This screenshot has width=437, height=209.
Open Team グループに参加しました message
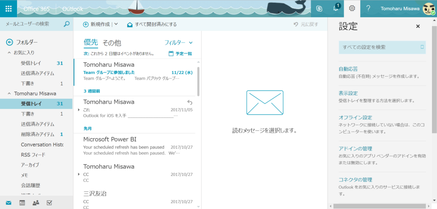click(135, 72)
